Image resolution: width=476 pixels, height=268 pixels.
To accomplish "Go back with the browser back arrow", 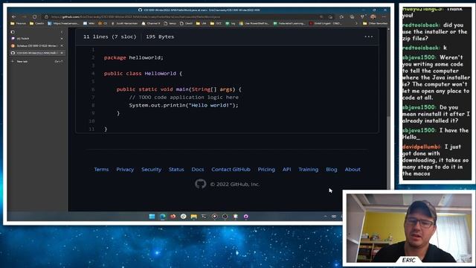I will tap(13, 17).
